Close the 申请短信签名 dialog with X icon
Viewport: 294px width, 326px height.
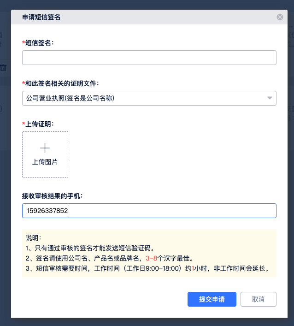280,17
